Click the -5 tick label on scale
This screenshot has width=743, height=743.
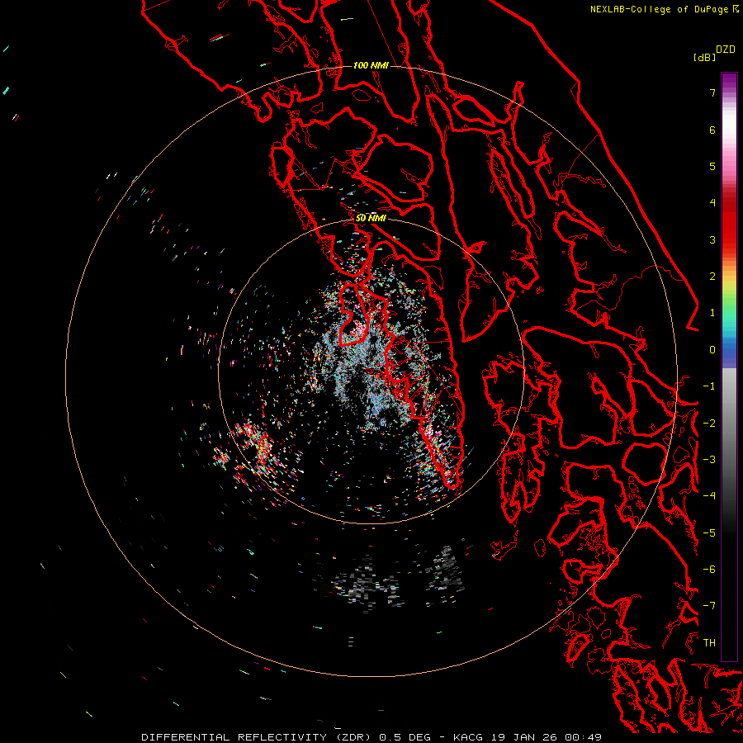pyautogui.click(x=709, y=533)
